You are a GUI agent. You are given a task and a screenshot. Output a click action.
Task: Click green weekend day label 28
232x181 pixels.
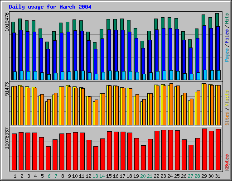[x=197, y=176]
